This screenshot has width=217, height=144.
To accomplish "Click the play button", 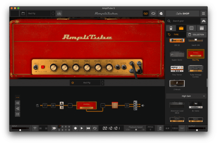I will click(x=82, y=128).
